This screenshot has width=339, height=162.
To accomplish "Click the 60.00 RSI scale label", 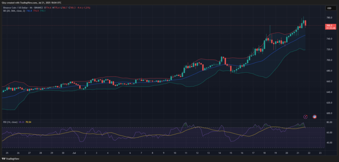I will point(329,133).
